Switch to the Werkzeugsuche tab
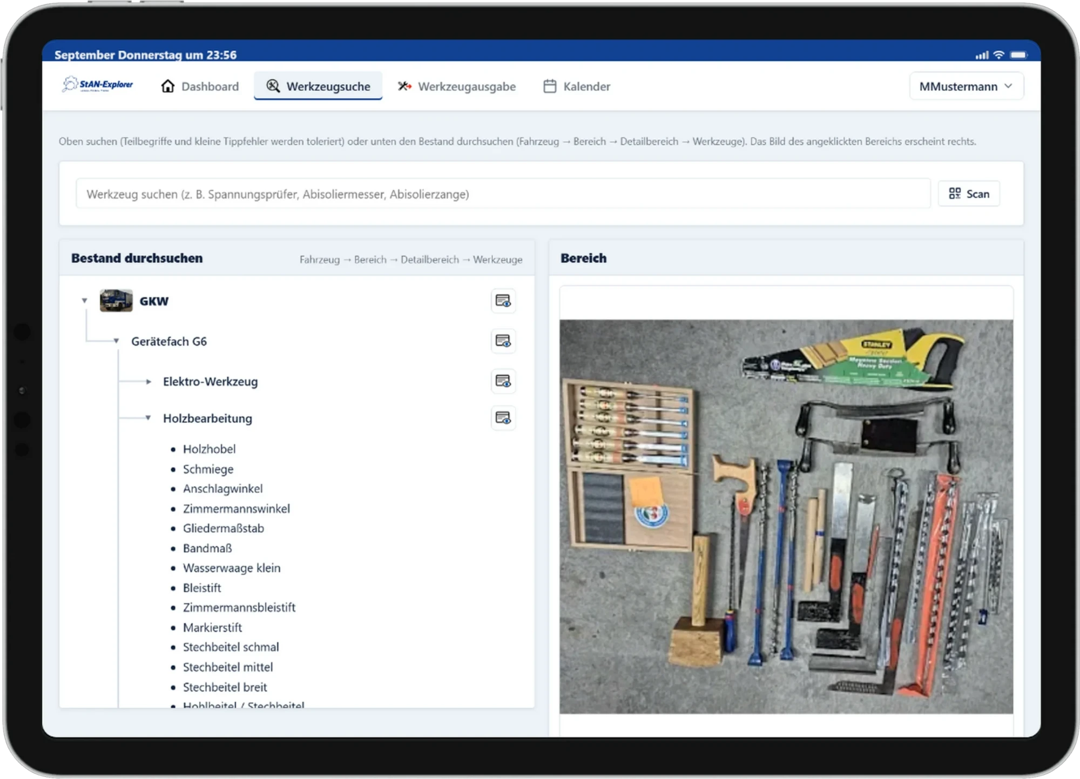The height and width of the screenshot is (779, 1080). (318, 86)
